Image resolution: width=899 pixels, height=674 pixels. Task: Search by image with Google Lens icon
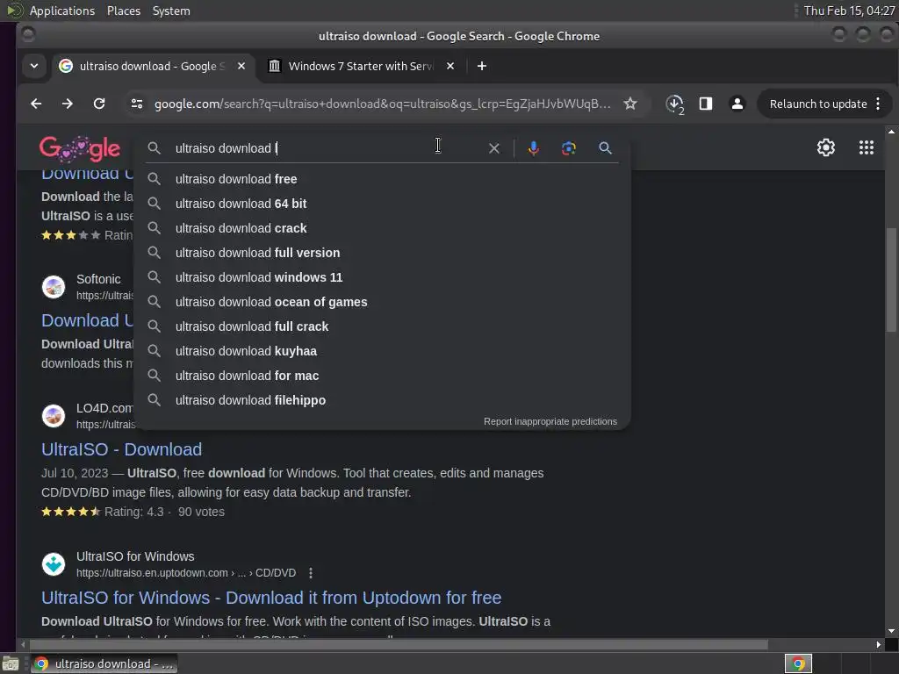click(x=568, y=148)
